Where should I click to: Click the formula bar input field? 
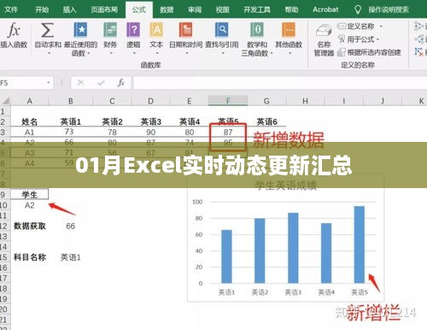pyautogui.click(x=280, y=83)
